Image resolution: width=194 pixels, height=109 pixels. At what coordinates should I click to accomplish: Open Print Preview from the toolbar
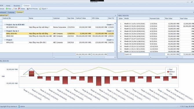coord(32,9)
